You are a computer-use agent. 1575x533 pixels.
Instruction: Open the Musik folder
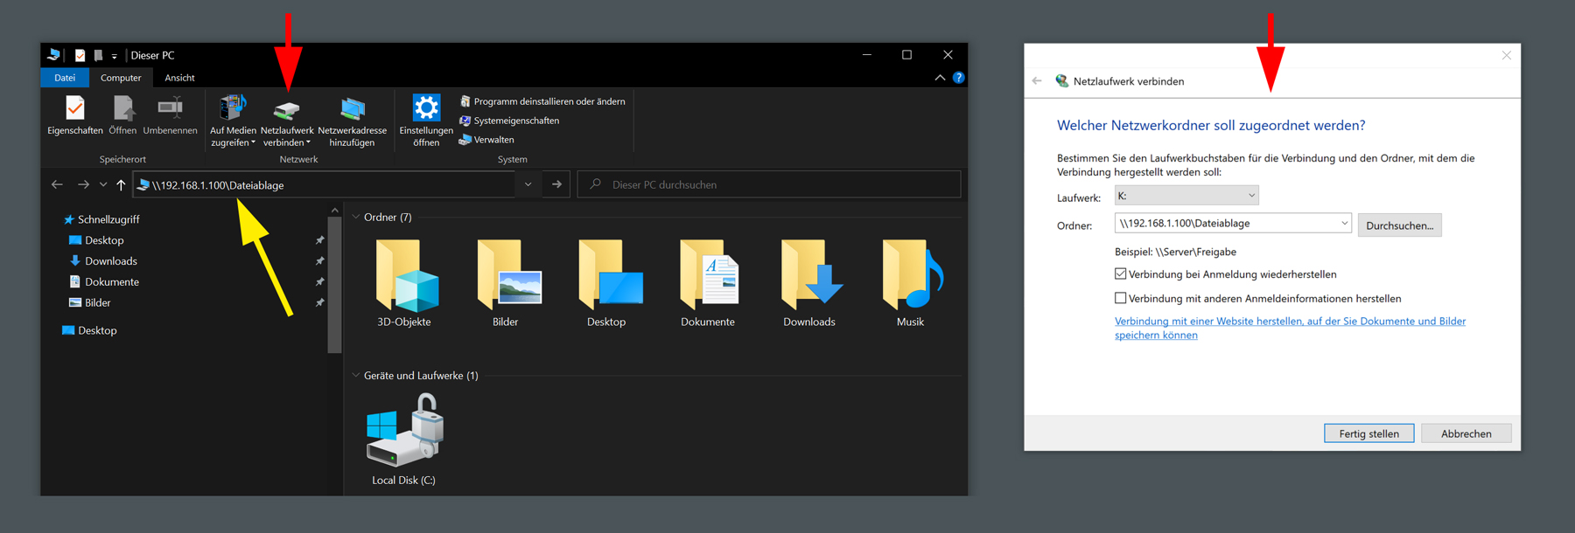click(910, 278)
